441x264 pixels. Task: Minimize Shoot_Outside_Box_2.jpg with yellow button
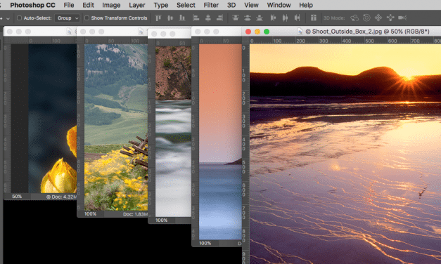pyautogui.click(x=257, y=32)
